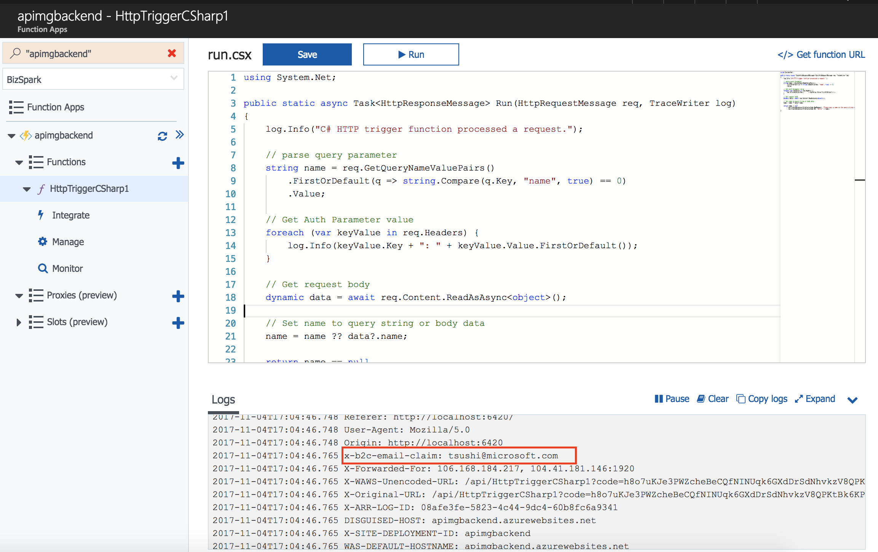This screenshot has height=552, width=878.
Task: Click the Functions label in tree
Action: (66, 162)
